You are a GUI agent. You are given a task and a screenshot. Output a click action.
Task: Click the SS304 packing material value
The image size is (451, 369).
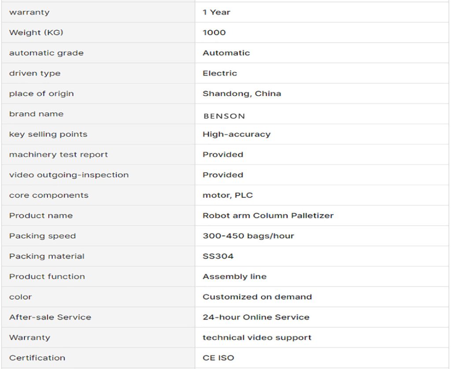coord(218,256)
